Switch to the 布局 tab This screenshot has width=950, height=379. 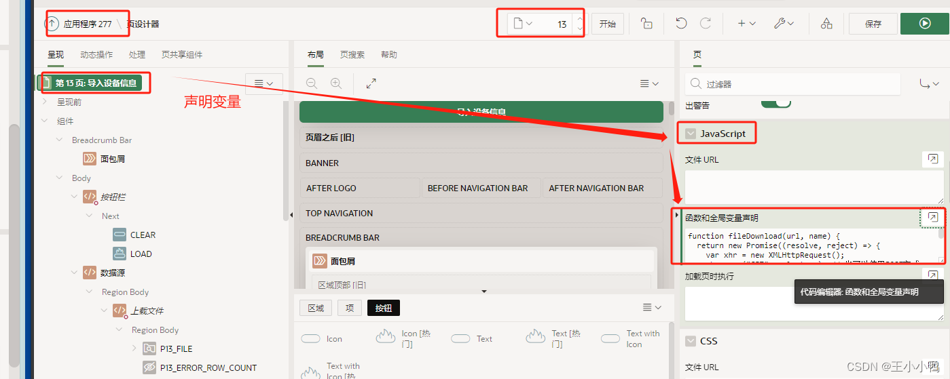click(316, 54)
